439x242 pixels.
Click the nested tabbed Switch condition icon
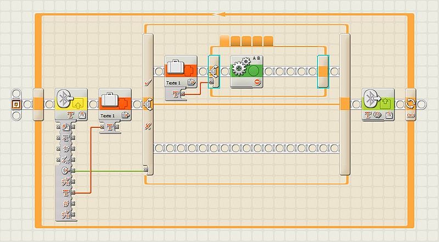(214, 71)
